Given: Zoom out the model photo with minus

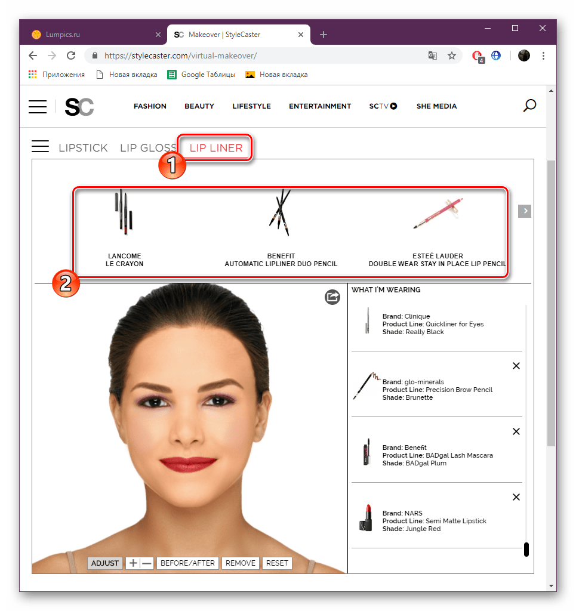Looking at the screenshot, I should [x=146, y=563].
